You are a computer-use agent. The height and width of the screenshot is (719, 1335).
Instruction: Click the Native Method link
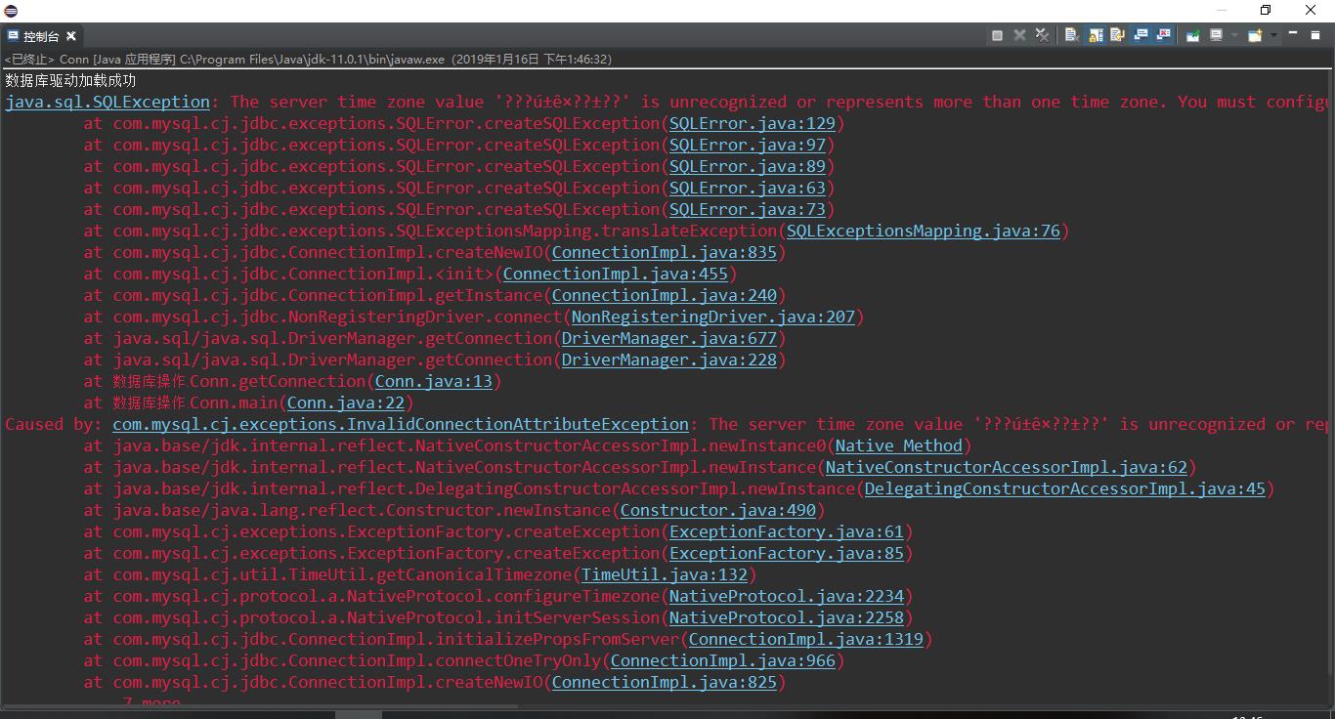[899, 445]
